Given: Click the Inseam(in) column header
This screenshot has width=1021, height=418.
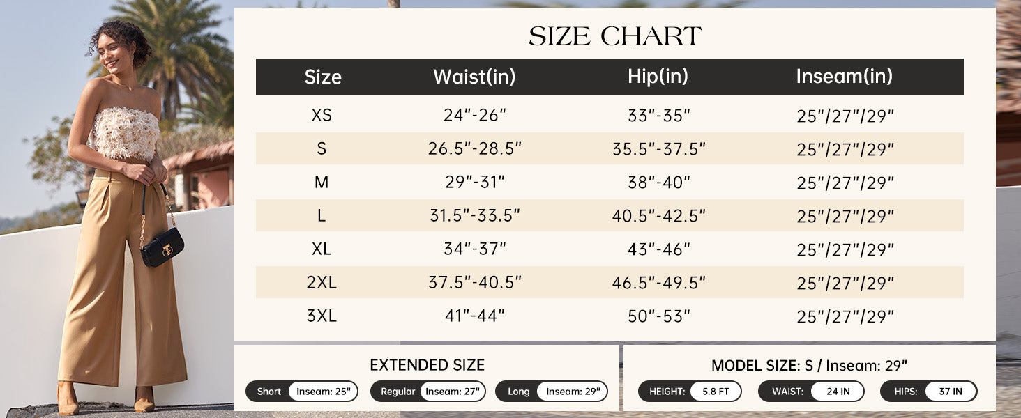Looking at the screenshot, I should [x=845, y=77].
